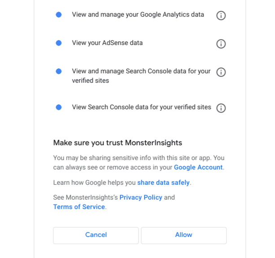
Task: Click 'View Search Console data for your verified sites'
Action: (141, 107)
